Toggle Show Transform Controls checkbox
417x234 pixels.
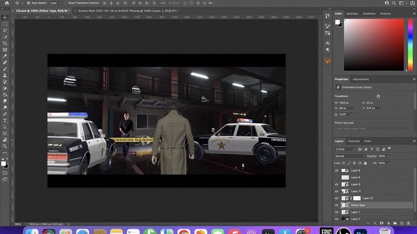[65, 3]
